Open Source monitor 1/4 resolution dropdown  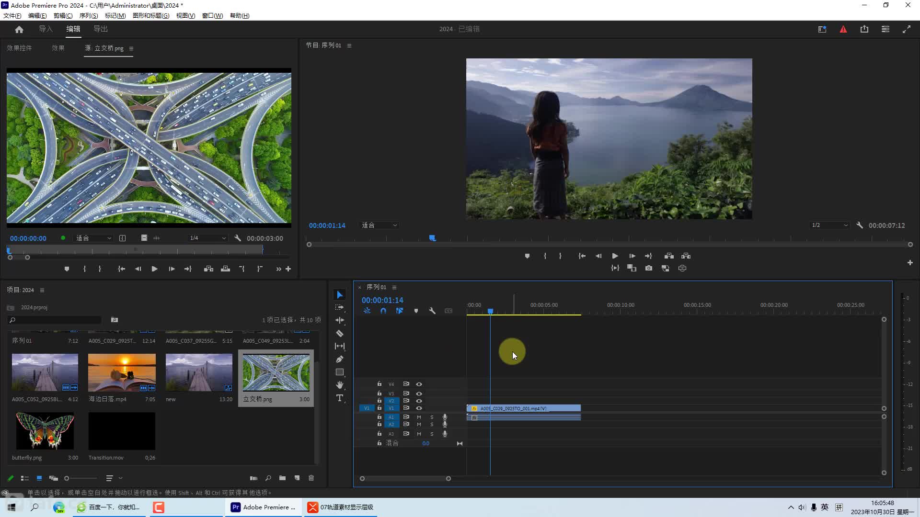point(207,238)
